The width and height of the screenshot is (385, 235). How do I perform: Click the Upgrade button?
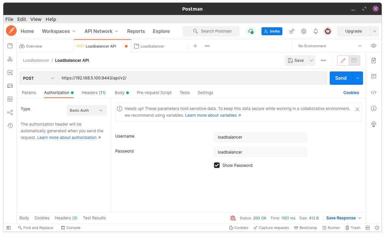point(353,31)
